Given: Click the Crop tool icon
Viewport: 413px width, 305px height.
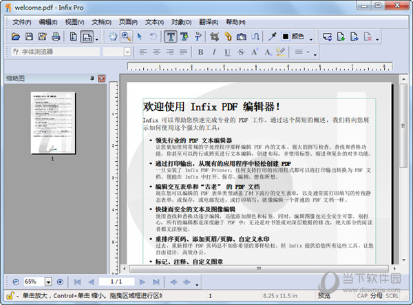Looking at the screenshot, I should (x=213, y=36).
